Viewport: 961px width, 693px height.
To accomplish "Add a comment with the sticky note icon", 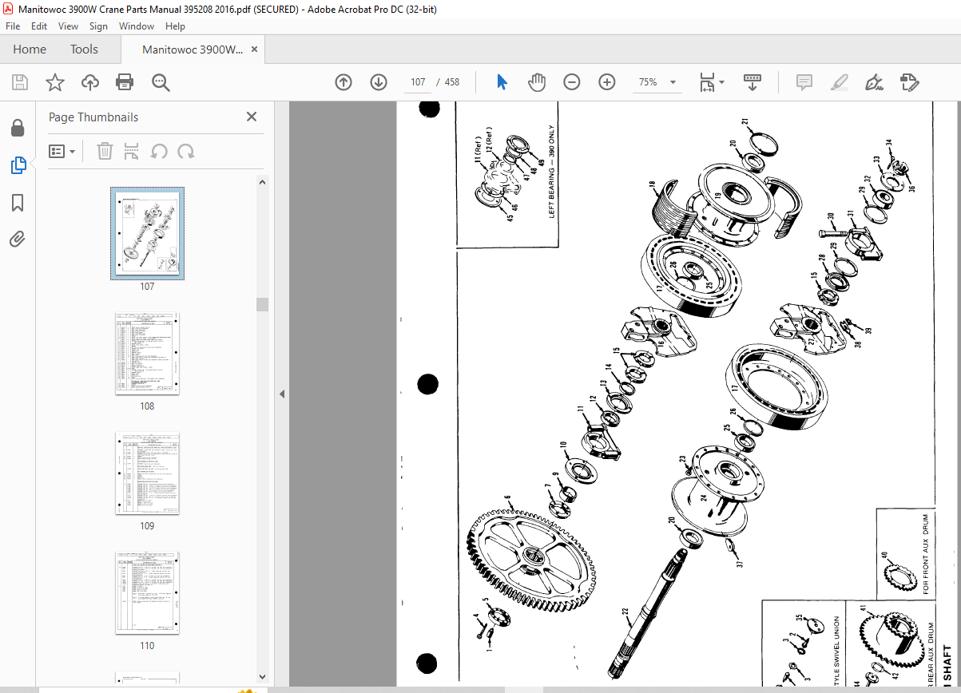I will tap(804, 82).
